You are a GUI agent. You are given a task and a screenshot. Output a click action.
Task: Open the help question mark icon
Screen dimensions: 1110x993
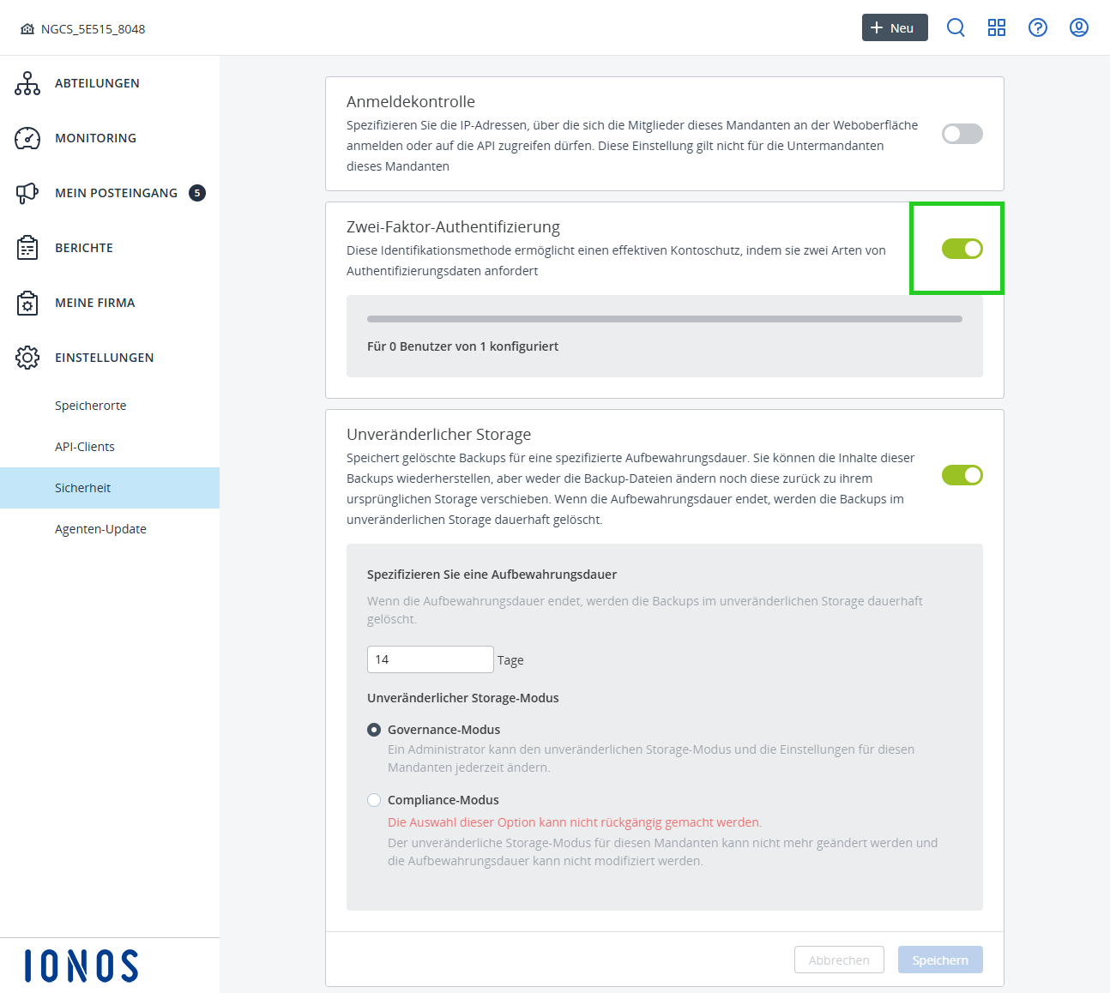(1038, 27)
